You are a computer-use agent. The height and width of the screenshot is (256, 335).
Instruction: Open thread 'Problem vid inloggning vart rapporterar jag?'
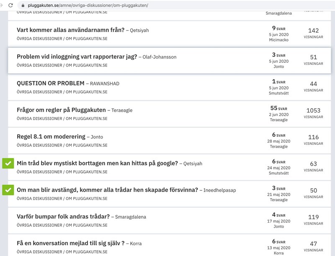point(77,57)
